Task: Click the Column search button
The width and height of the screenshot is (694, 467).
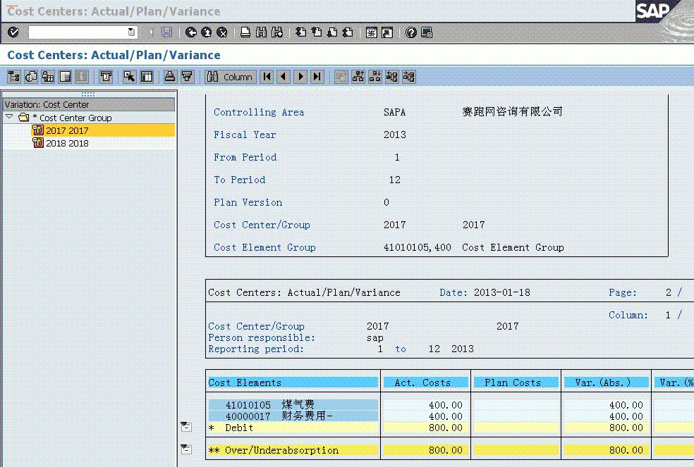Action: click(x=230, y=77)
